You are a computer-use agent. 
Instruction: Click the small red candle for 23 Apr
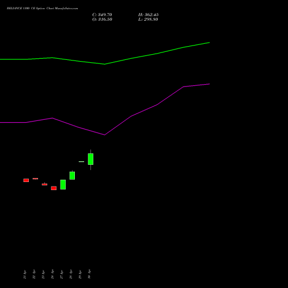tap(44, 184)
